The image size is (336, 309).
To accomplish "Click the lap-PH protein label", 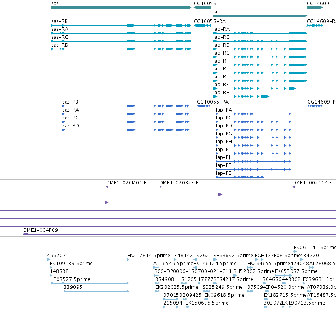I will pos(224,142).
